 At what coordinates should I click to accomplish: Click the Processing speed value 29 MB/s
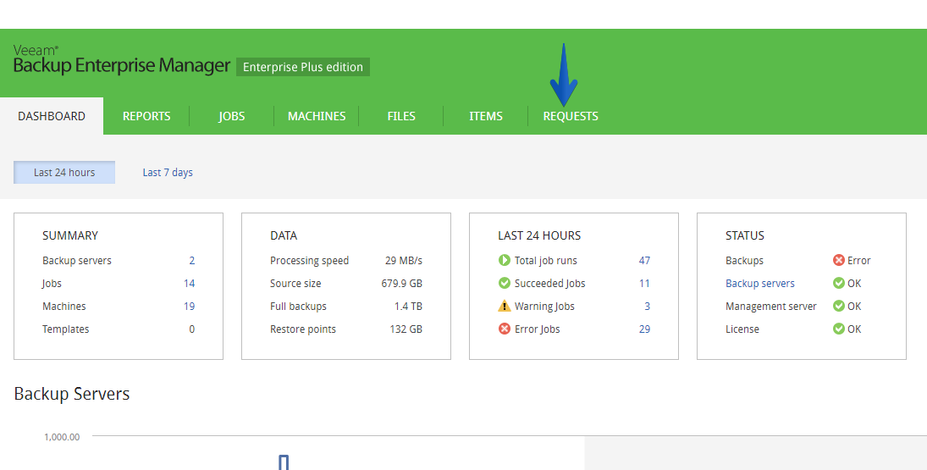click(x=404, y=261)
